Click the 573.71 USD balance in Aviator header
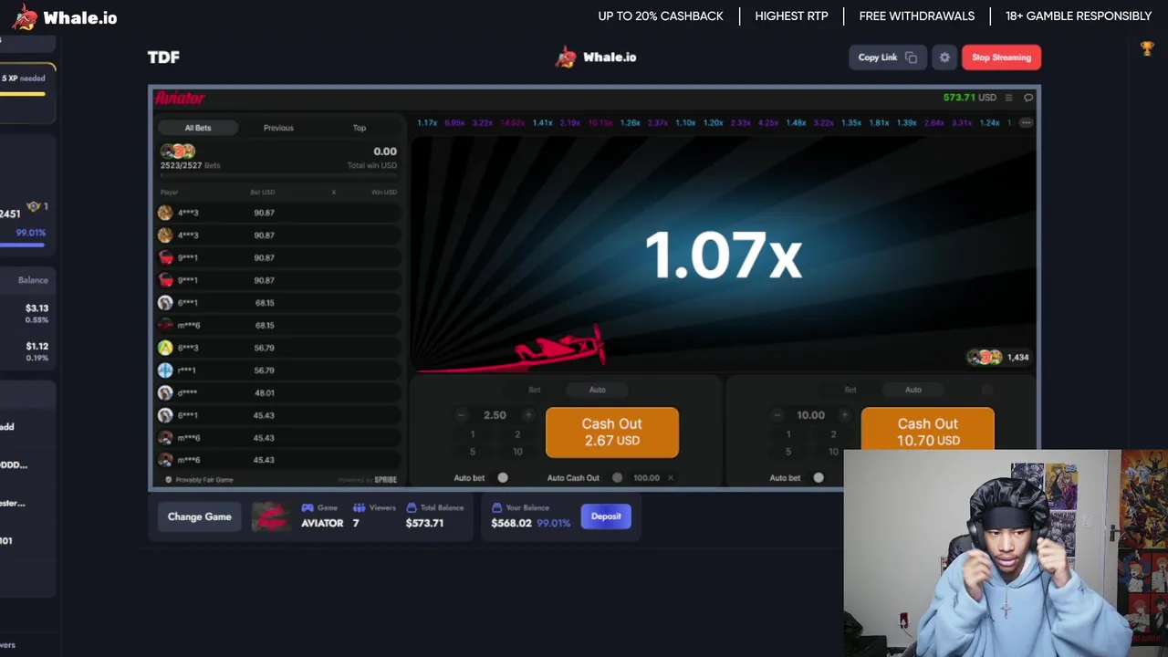The width and height of the screenshot is (1168, 657). pyautogui.click(x=970, y=98)
